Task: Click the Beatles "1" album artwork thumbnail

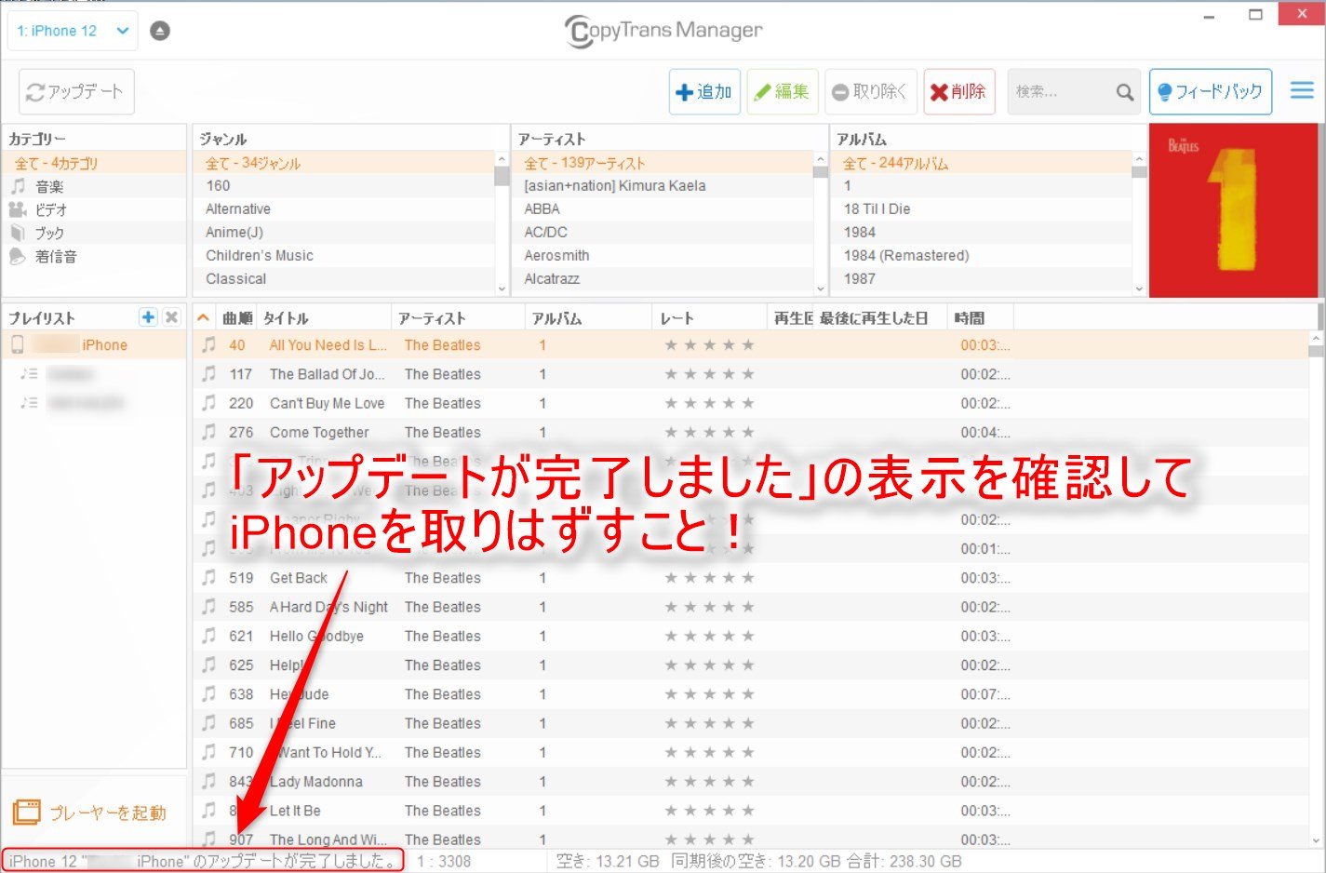Action: (1234, 211)
